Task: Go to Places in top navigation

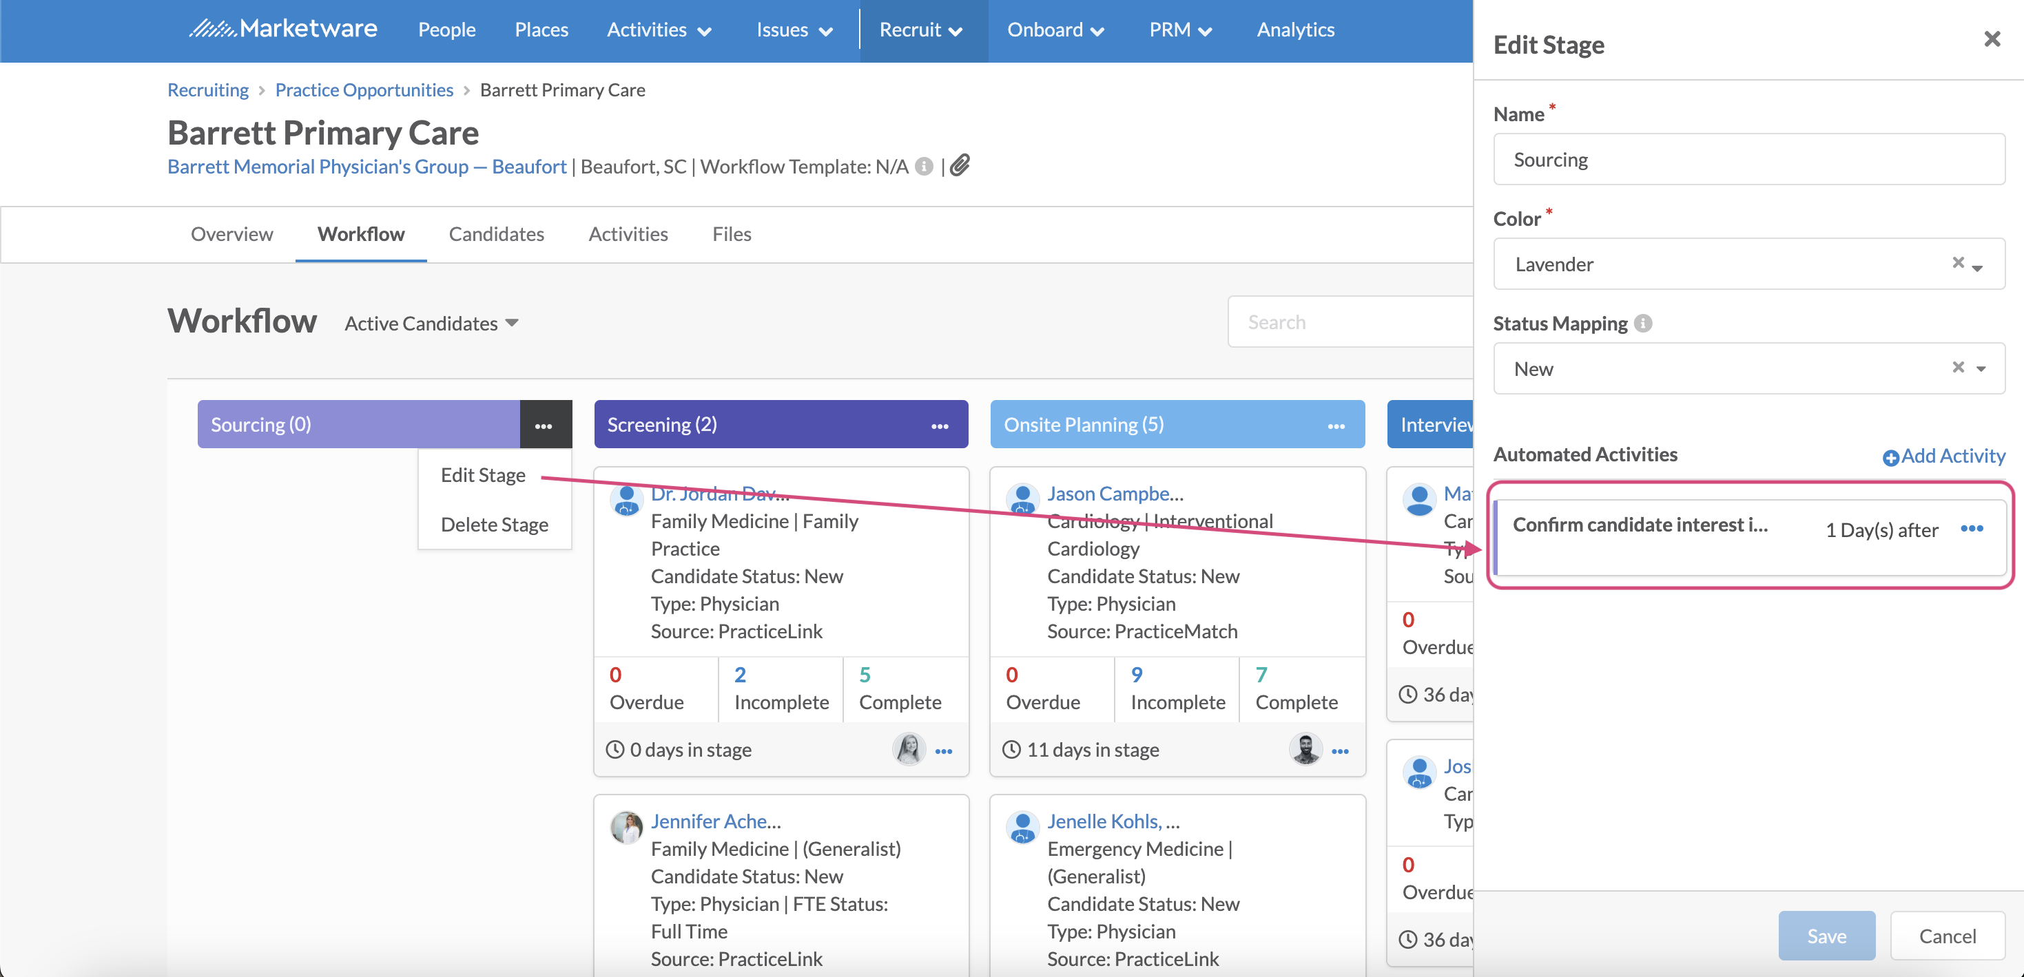Action: 541,30
